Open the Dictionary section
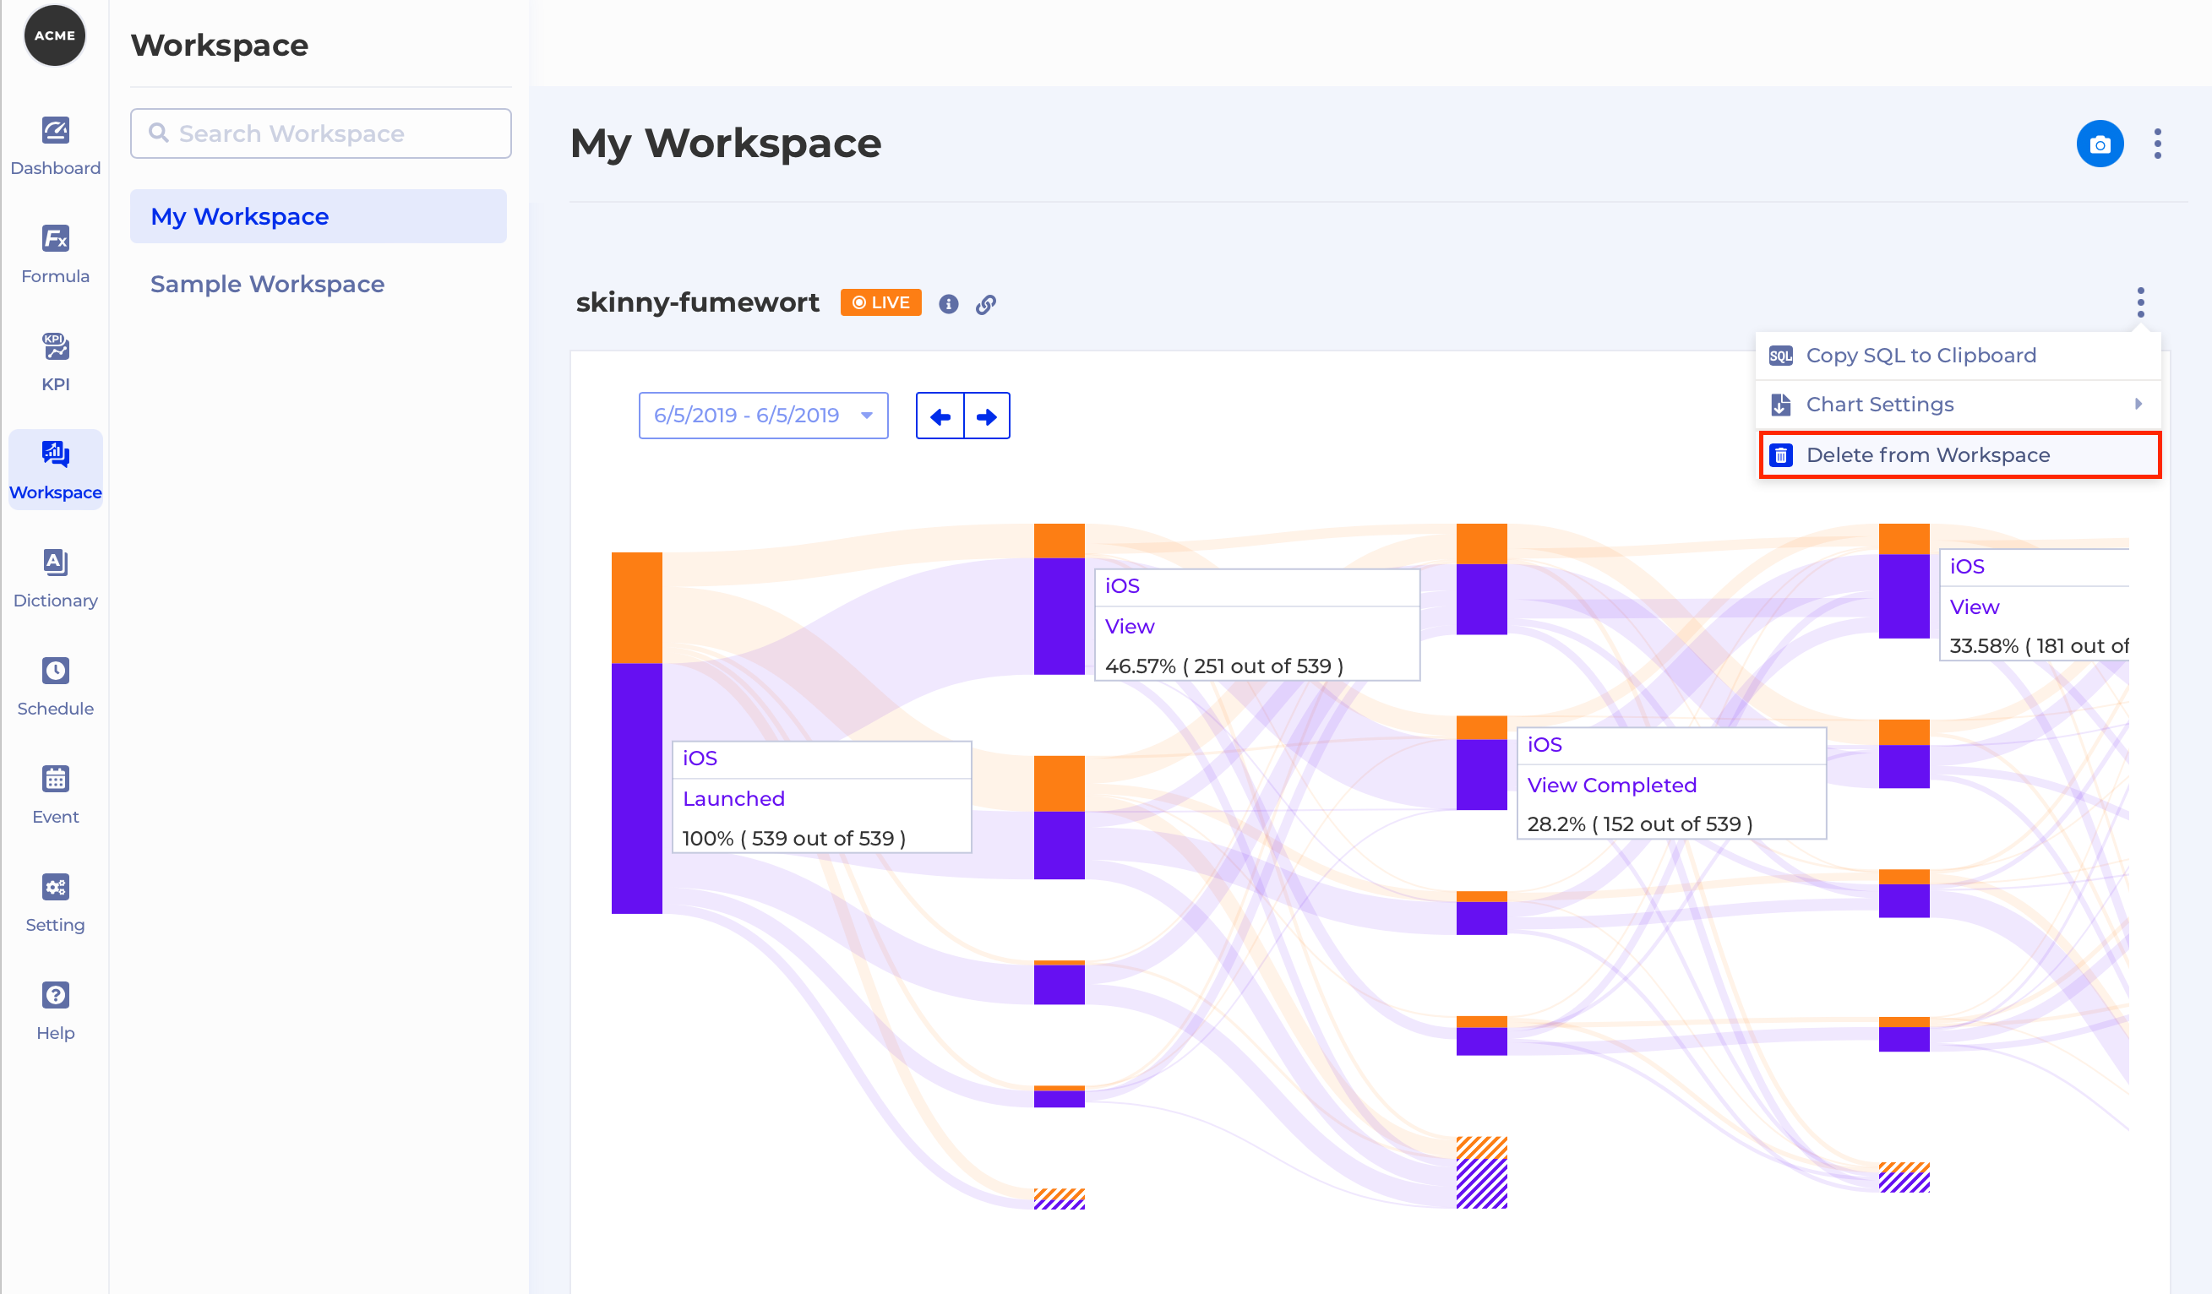 (55, 563)
